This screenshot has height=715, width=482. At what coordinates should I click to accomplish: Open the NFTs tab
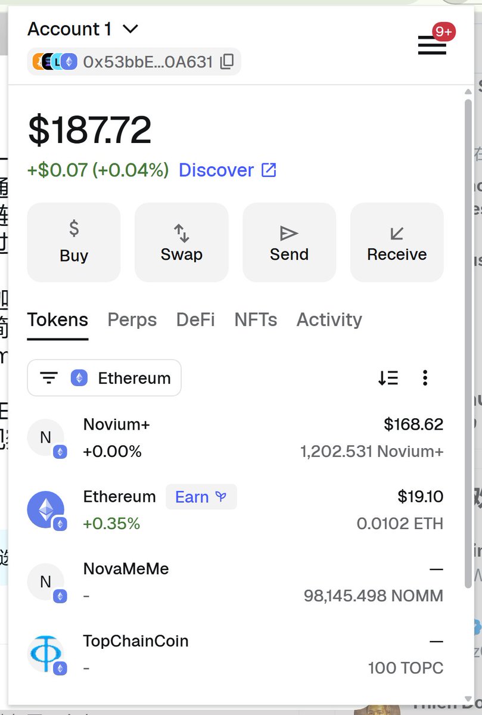tap(256, 320)
